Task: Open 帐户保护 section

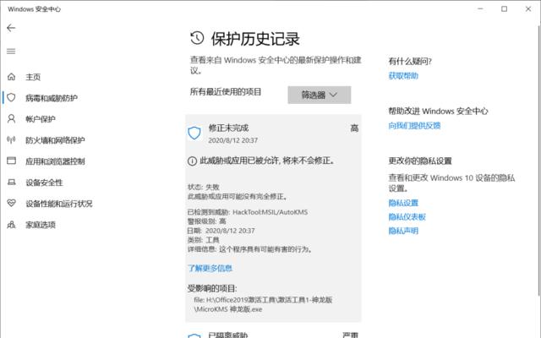Action: click(x=41, y=119)
